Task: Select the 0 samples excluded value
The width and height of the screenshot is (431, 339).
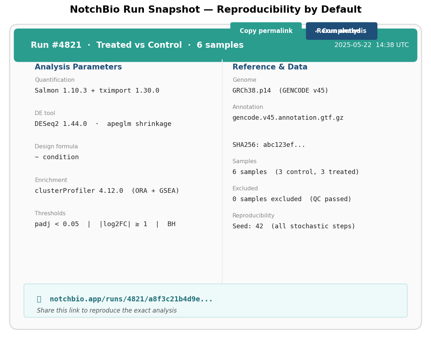Action: [x=292, y=199]
